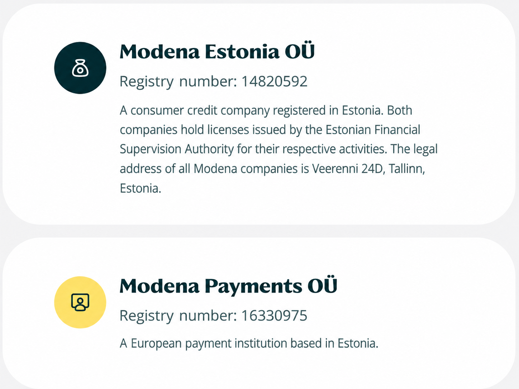This screenshot has width=519, height=389.
Task: Click registry number value 16330975
Action: point(274,316)
